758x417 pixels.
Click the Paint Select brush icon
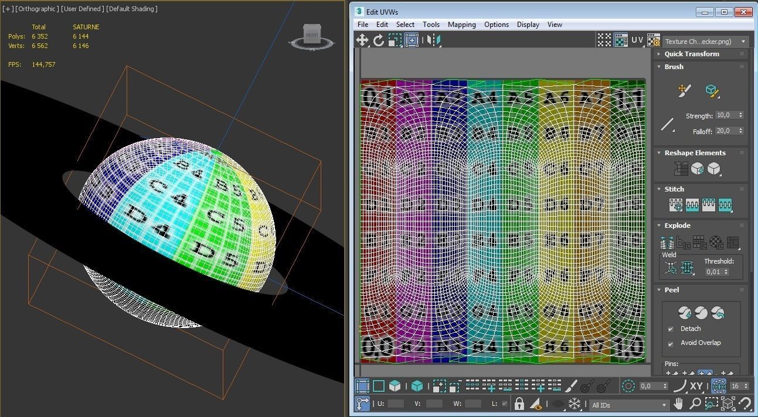[x=570, y=386]
